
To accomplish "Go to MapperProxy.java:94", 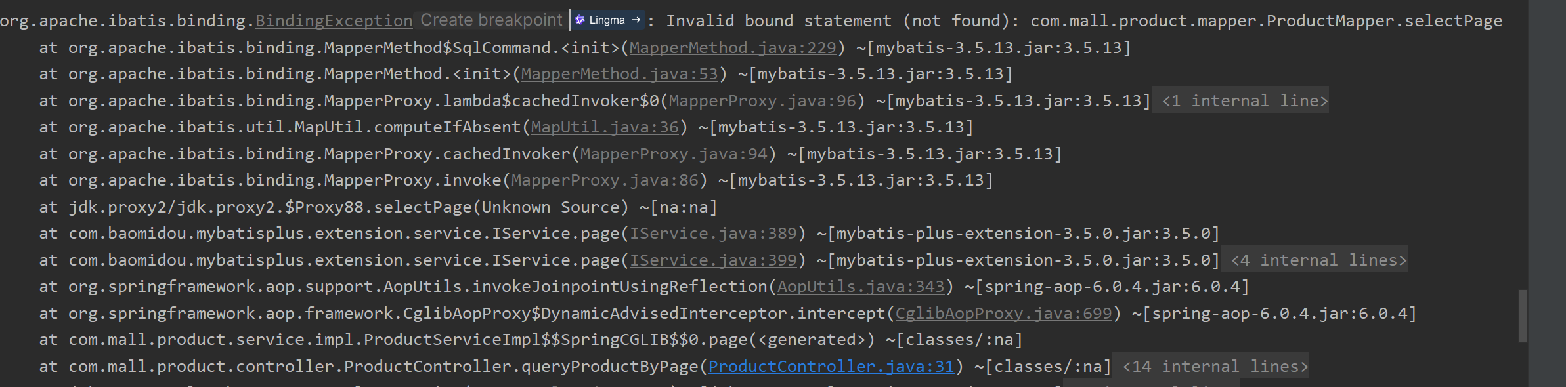I will pos(674,154).
